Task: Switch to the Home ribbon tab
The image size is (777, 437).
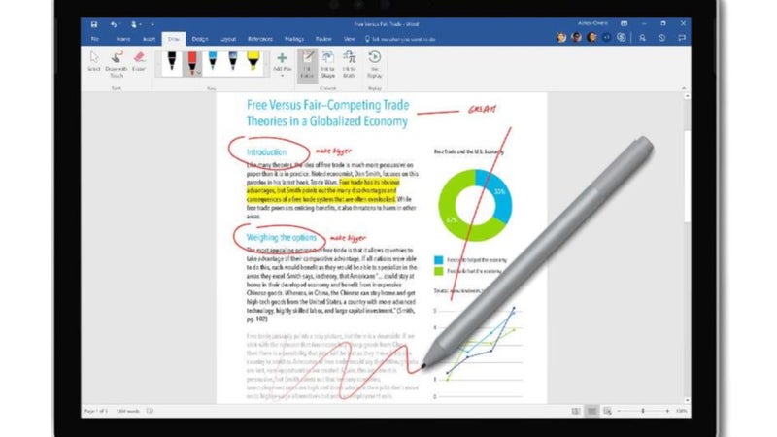Action: tap(123, 39)
